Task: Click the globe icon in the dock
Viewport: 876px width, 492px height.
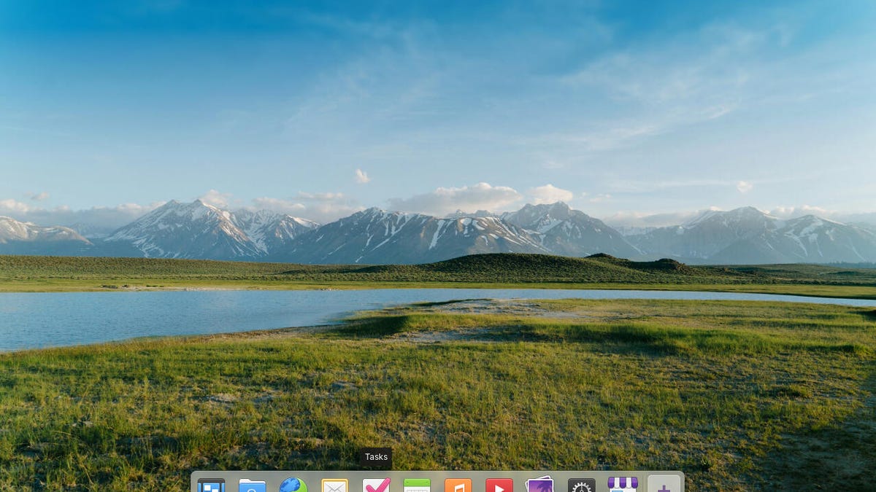Action: 293,483
